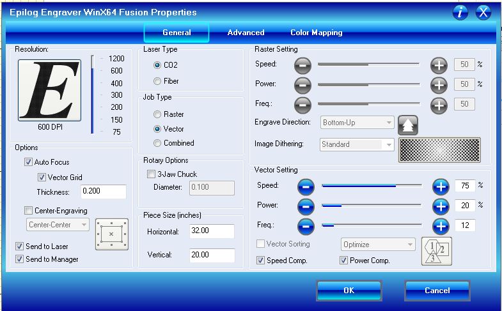This screenshot has width=502, height=311.
Task: Select the CO2 laser type
Action: 157,65
